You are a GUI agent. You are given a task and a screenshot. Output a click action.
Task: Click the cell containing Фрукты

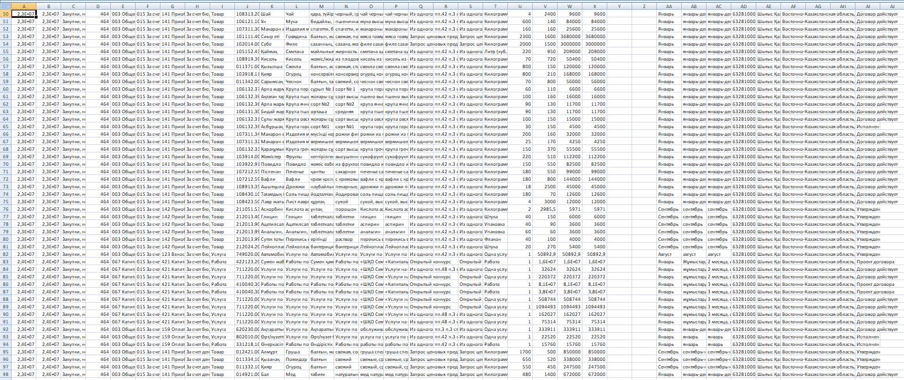pyautogui.click(x=297, y=156)
